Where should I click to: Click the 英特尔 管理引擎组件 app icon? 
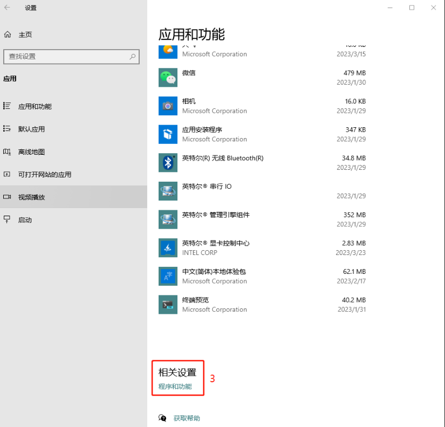click(168, 219)
